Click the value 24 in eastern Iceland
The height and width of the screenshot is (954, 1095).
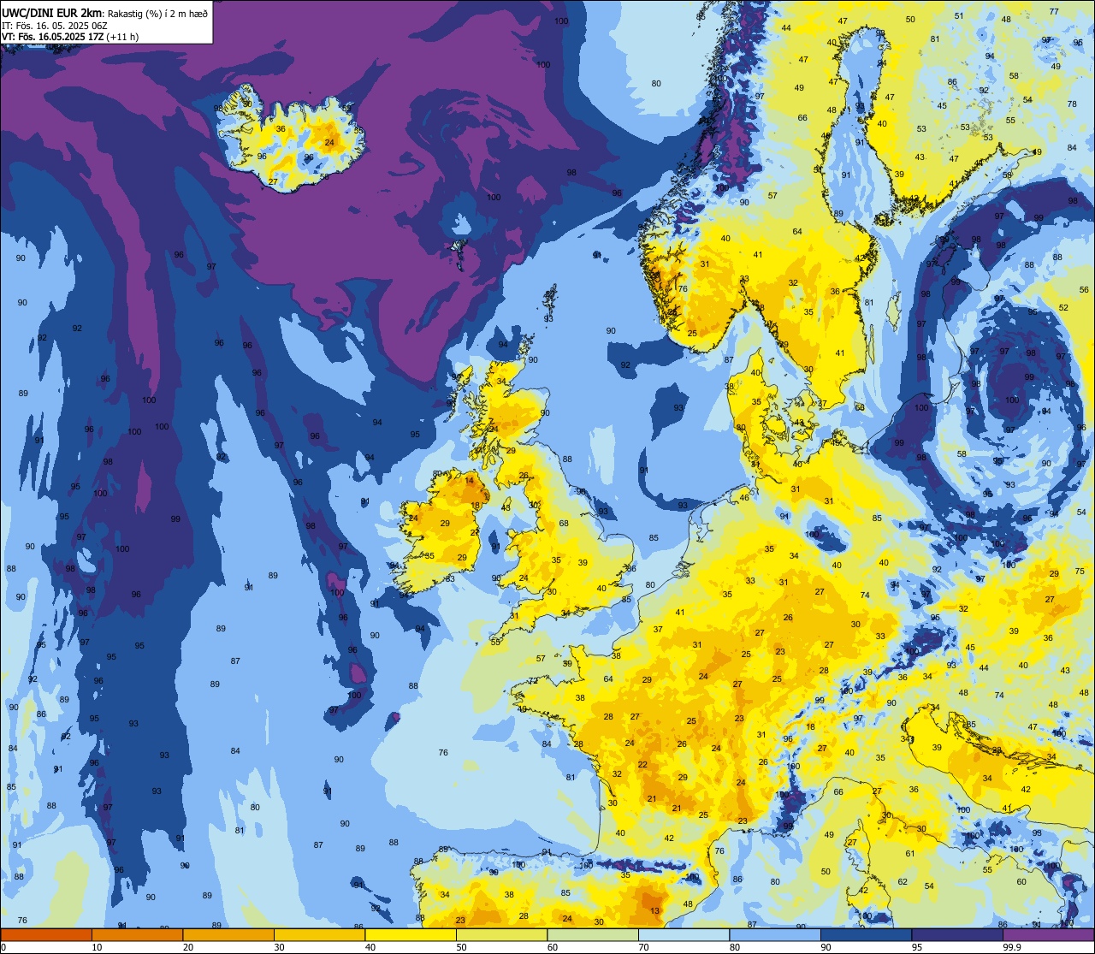pyautogui.click(x=329, y=143)
